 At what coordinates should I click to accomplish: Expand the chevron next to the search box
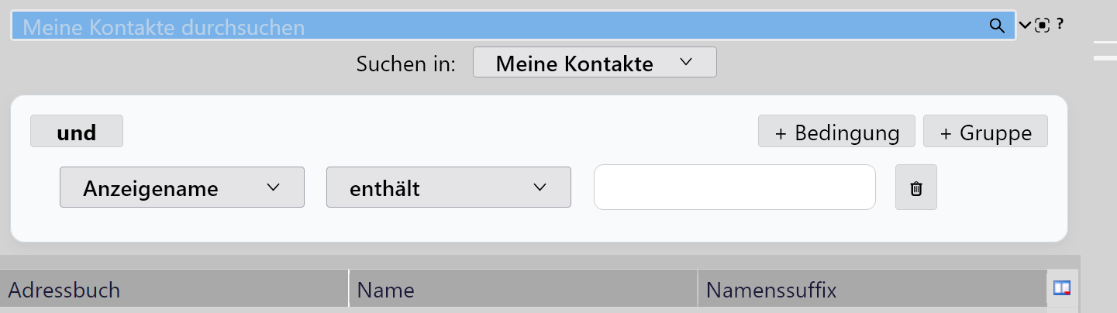tap(1025, 26)
